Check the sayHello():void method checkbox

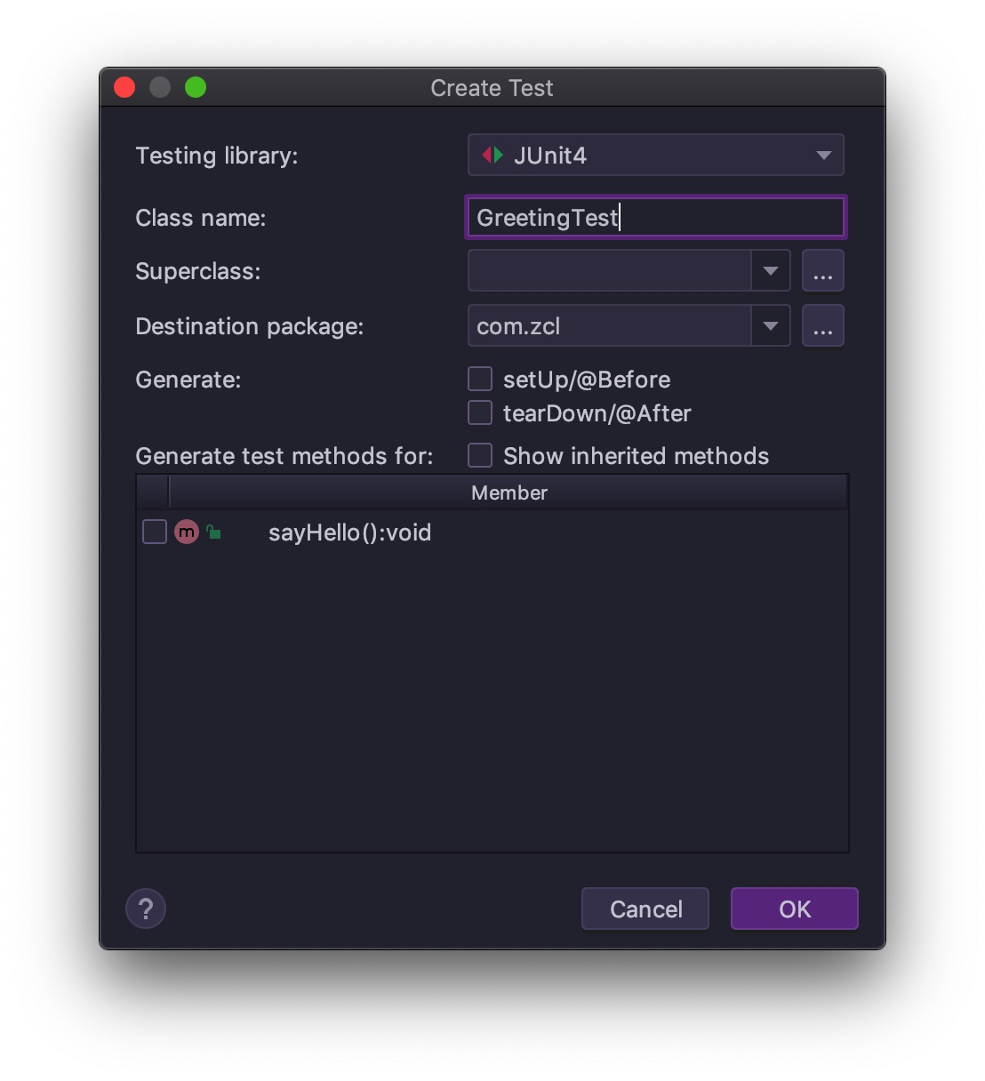(155, 532)
